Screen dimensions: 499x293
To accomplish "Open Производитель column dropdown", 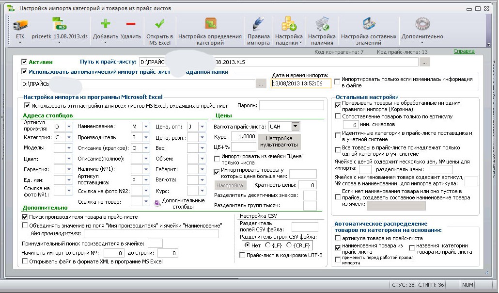I will click(x=146, y=137).
